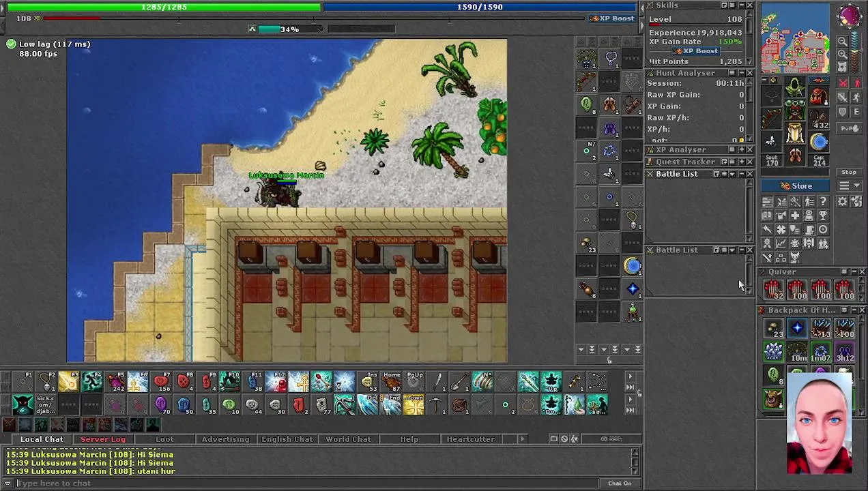Collapse the Hunt Analyser panel
The height and width of the screenshot is (491, 868).
pyautogui.click(x=741, y=73)
